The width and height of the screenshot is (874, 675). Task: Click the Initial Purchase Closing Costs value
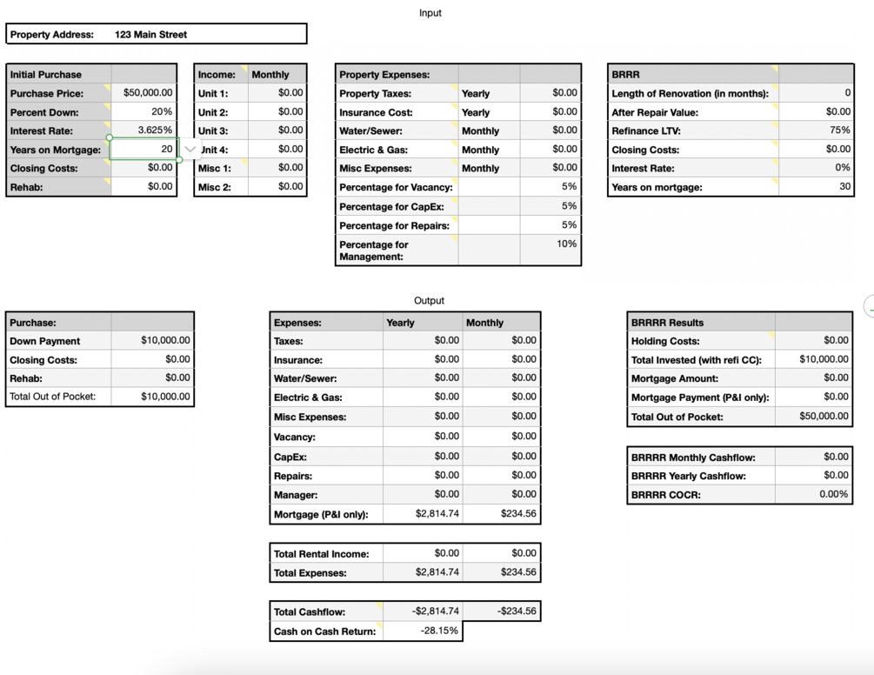coord(143,168)
